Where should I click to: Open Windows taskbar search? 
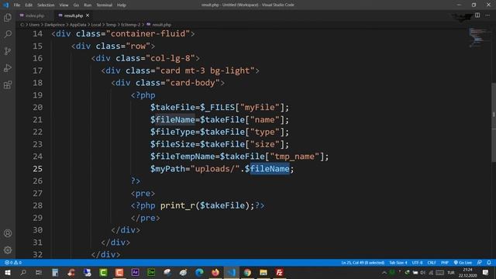point(22,272)
